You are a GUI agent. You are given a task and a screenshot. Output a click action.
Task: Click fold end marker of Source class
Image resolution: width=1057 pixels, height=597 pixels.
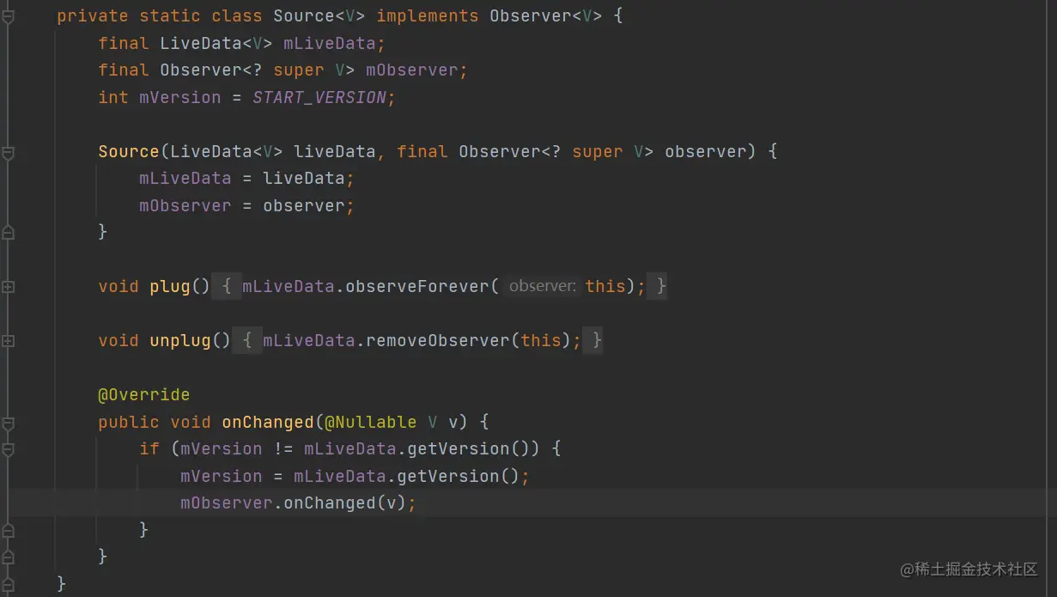click(x=9, y=584)
